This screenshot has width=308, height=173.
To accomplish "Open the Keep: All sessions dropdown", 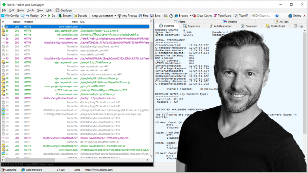I will point(103,15).
